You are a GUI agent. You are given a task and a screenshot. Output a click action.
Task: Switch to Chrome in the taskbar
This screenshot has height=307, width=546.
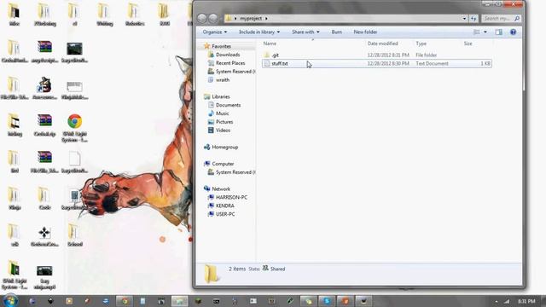[125, 301]
